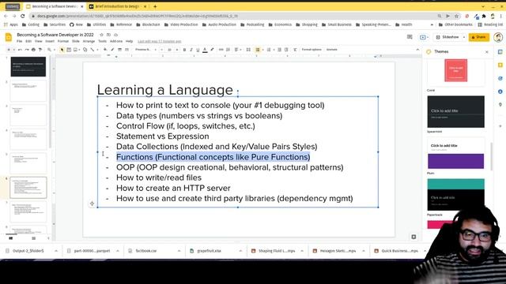Open the Blockchain bookmarks folder
Image resolution: width=506 pixels, height=284 pixels.
tap(148, 24)
